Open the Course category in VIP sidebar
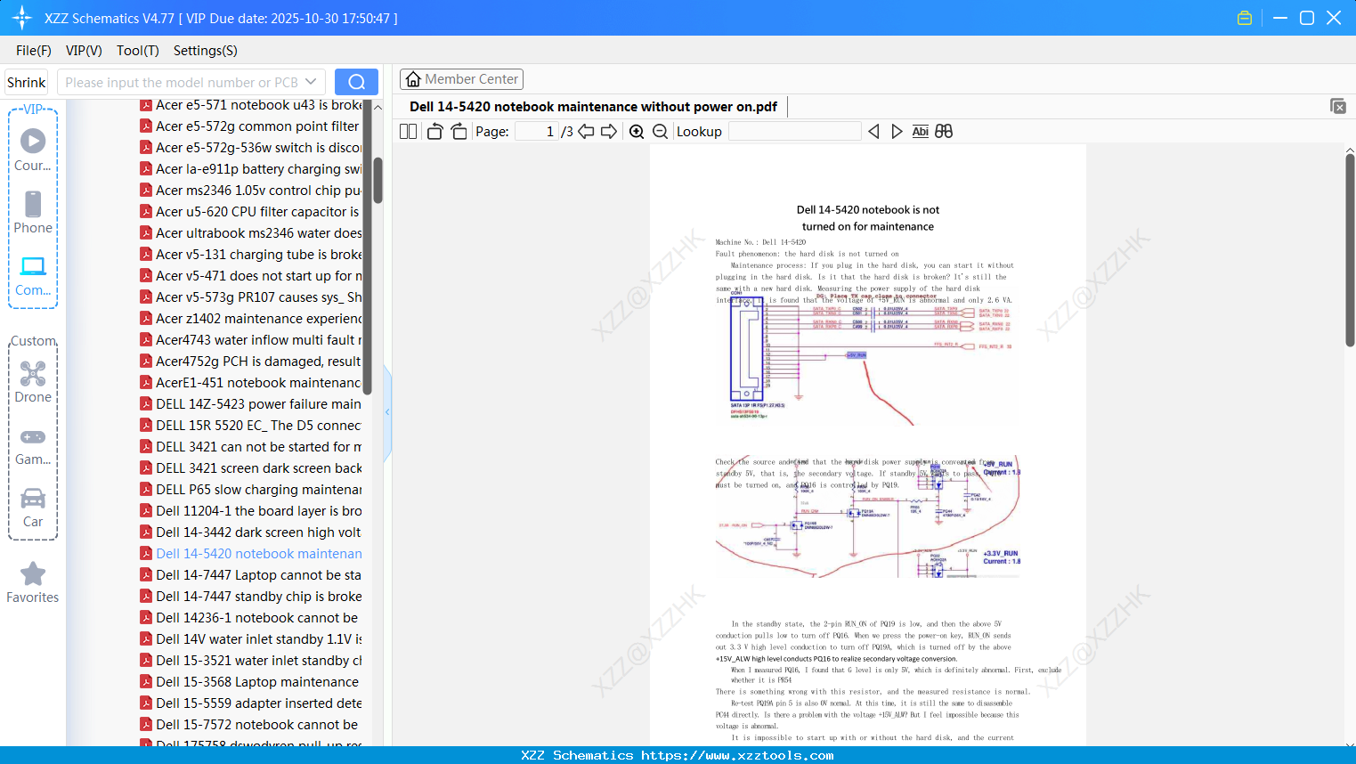Image resolution: width=1356 pixels, height=764 pixels. [x=33, y=150]
